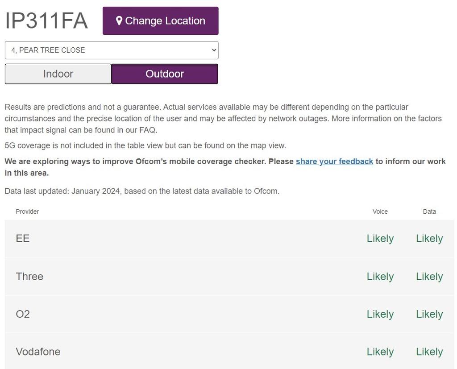Click Vodafone's Data Likely result
The width and height of the screenshot is (457, 369).
click(429, 352)
